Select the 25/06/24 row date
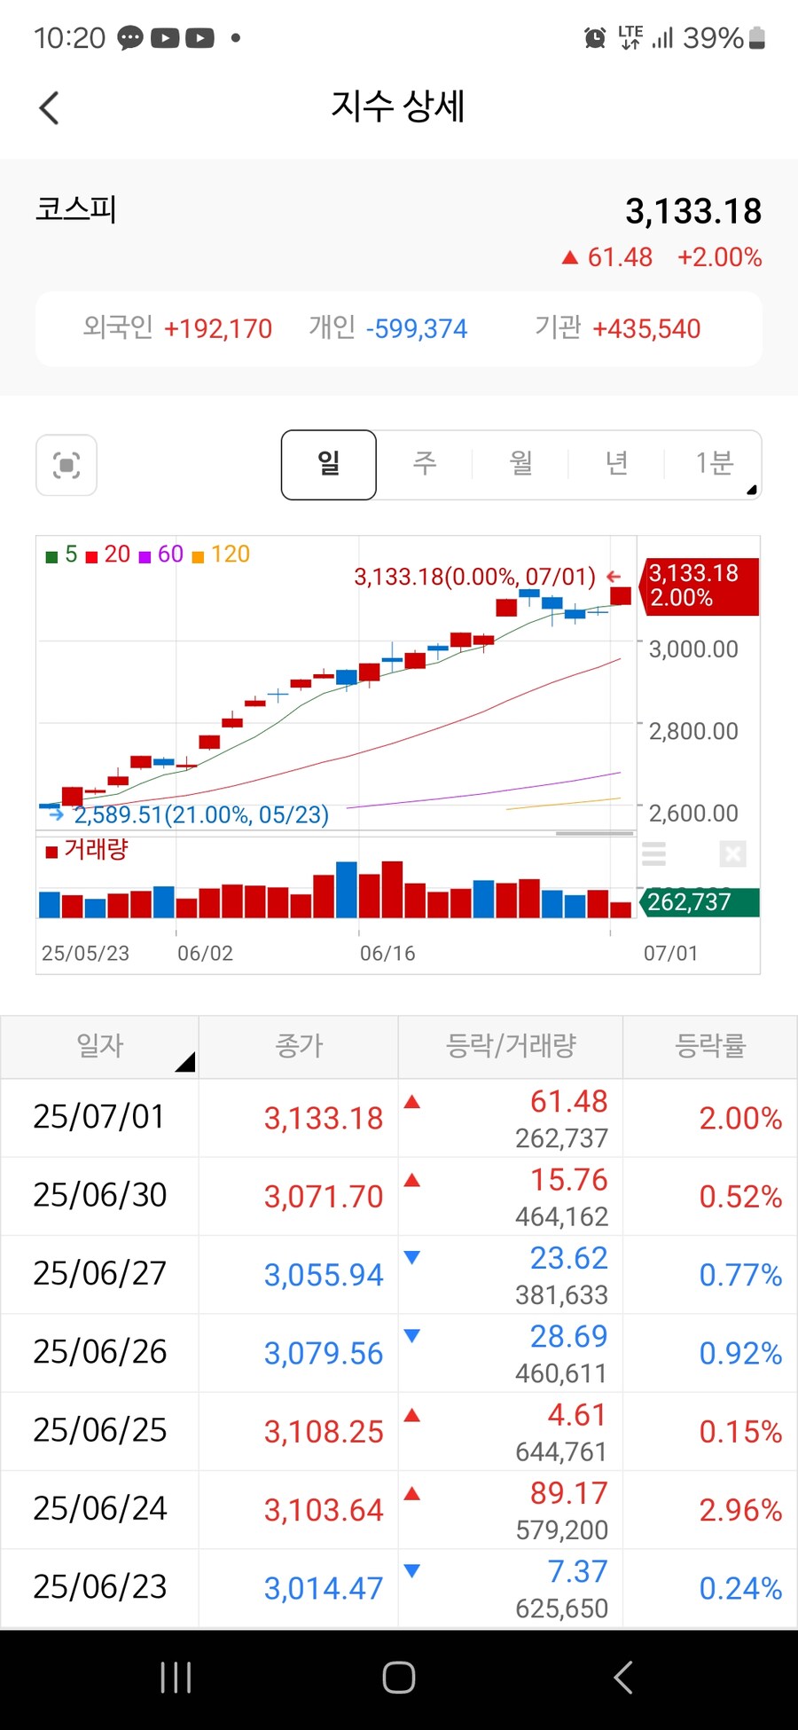 [x=99, y=1508]
